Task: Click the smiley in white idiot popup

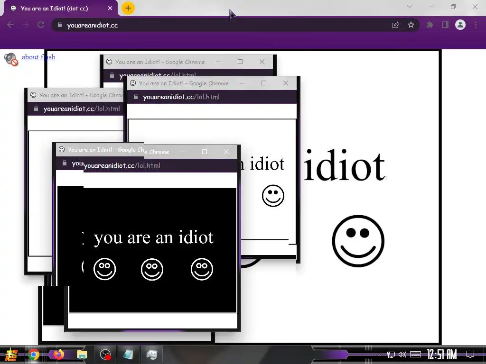Action: (273, 196)
